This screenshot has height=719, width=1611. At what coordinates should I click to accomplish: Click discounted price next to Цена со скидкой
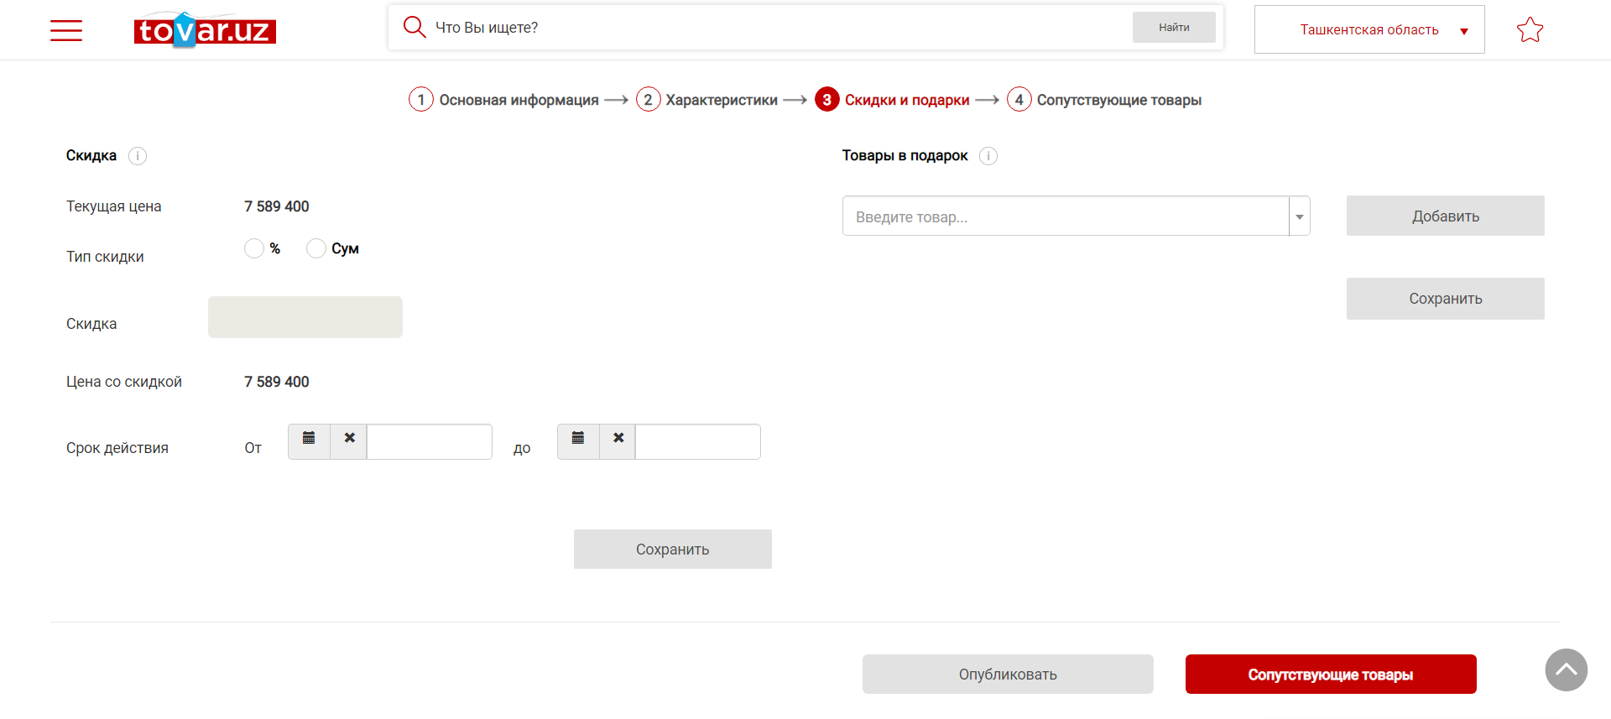click(x=277, y=382)
